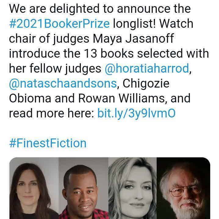The image size is (219, 219).
Task: Click the "her fellow judges" phrase
Action: click(x=55, y=69)
